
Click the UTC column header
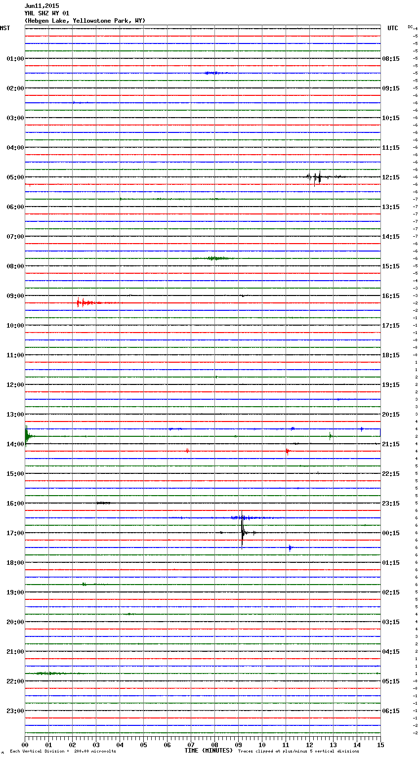(393, 28)
